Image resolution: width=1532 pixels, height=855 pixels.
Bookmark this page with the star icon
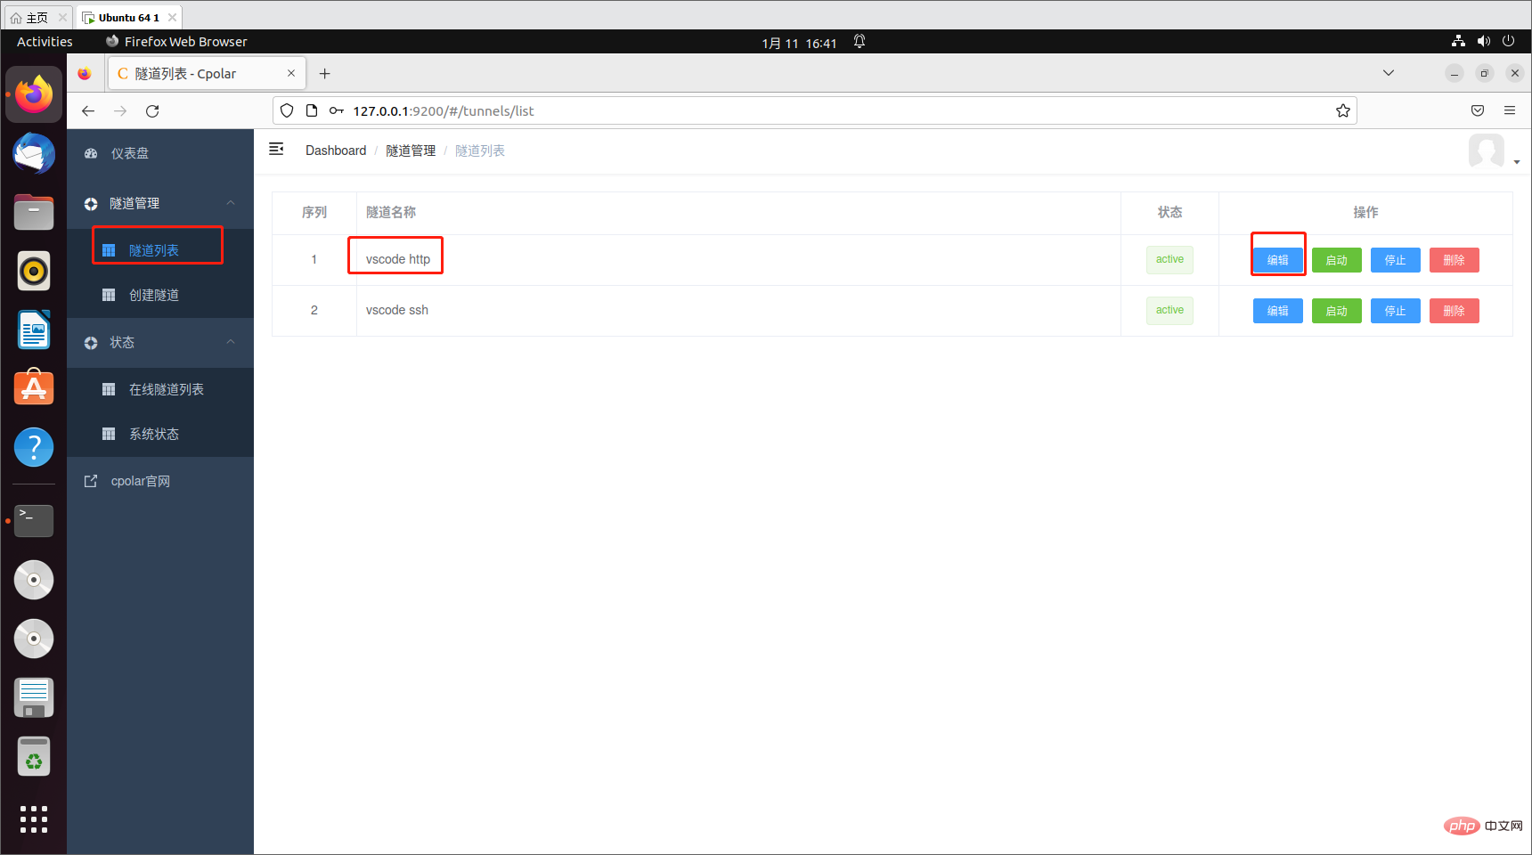(1343, 110)
